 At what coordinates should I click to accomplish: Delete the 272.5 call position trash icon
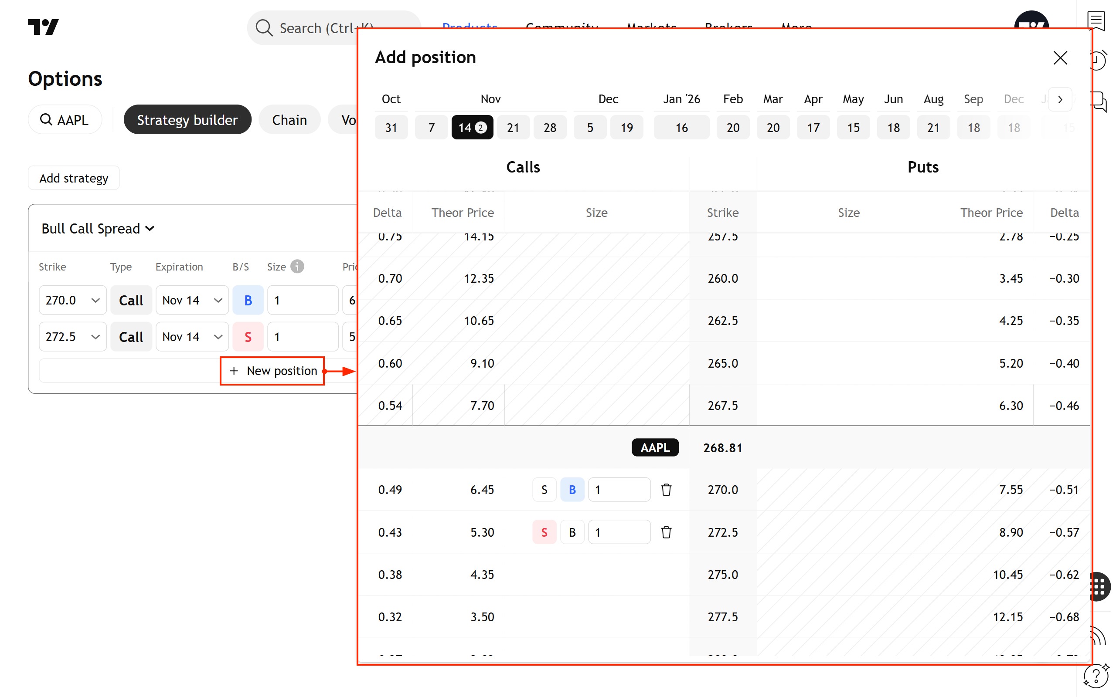(666, 532)
